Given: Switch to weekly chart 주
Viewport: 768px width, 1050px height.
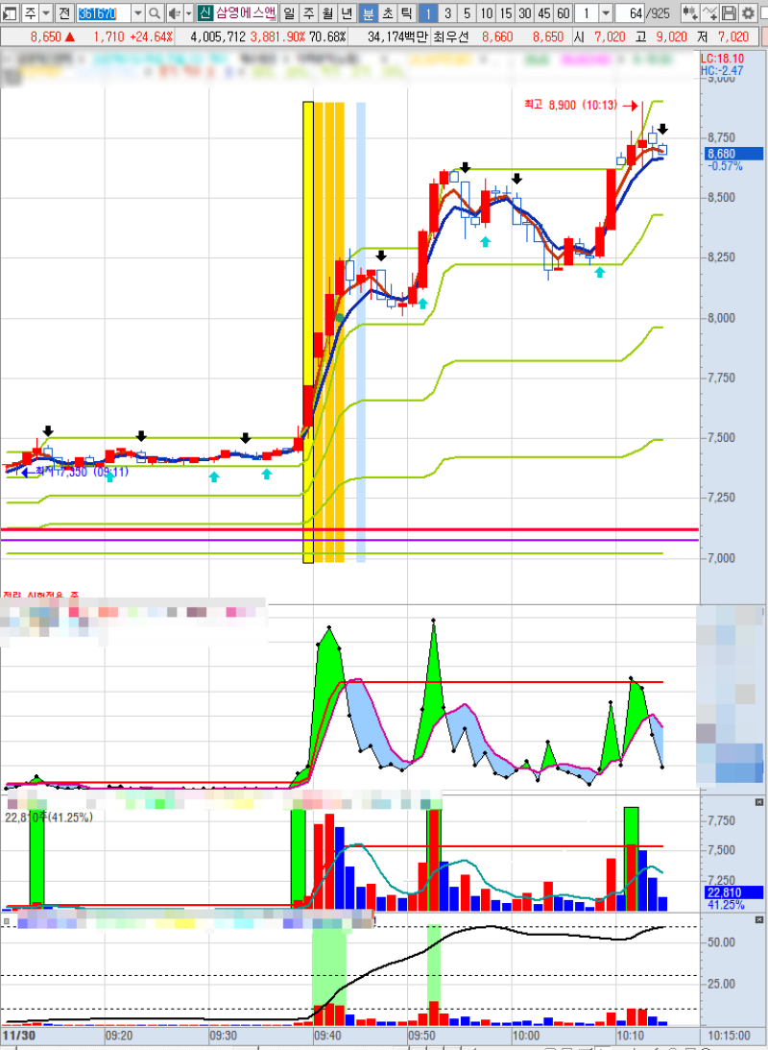Looking at the screenshot, I should (308, 12).
